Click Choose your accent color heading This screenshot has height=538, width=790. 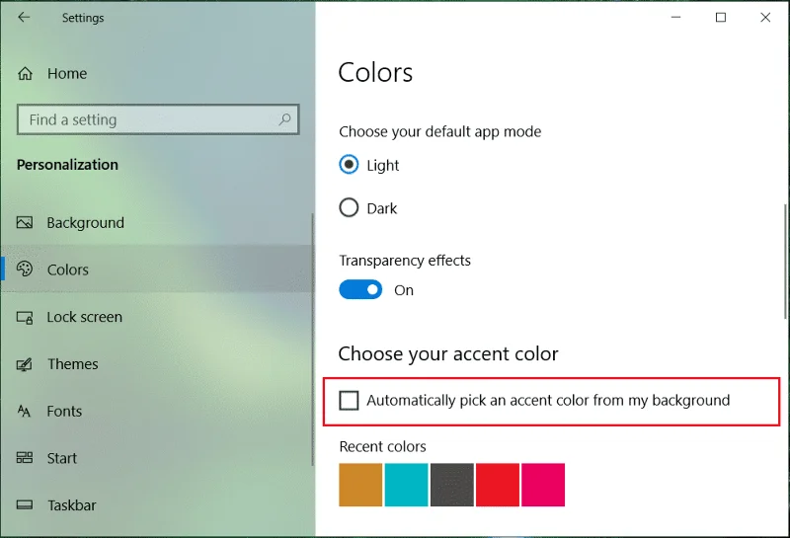pos(448,353)
